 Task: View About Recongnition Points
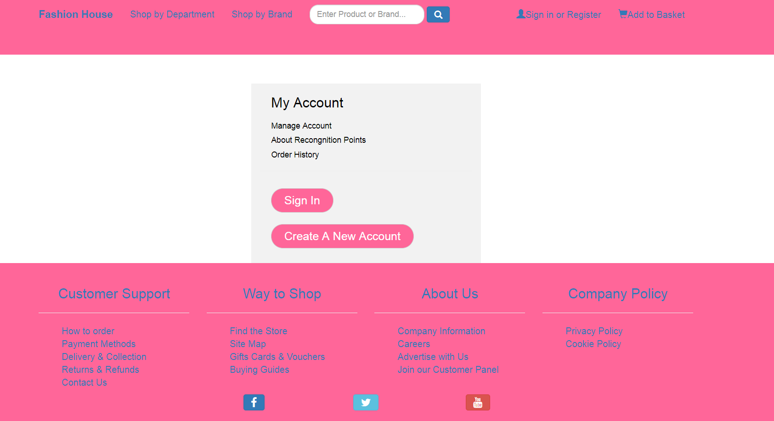point(318,140)
